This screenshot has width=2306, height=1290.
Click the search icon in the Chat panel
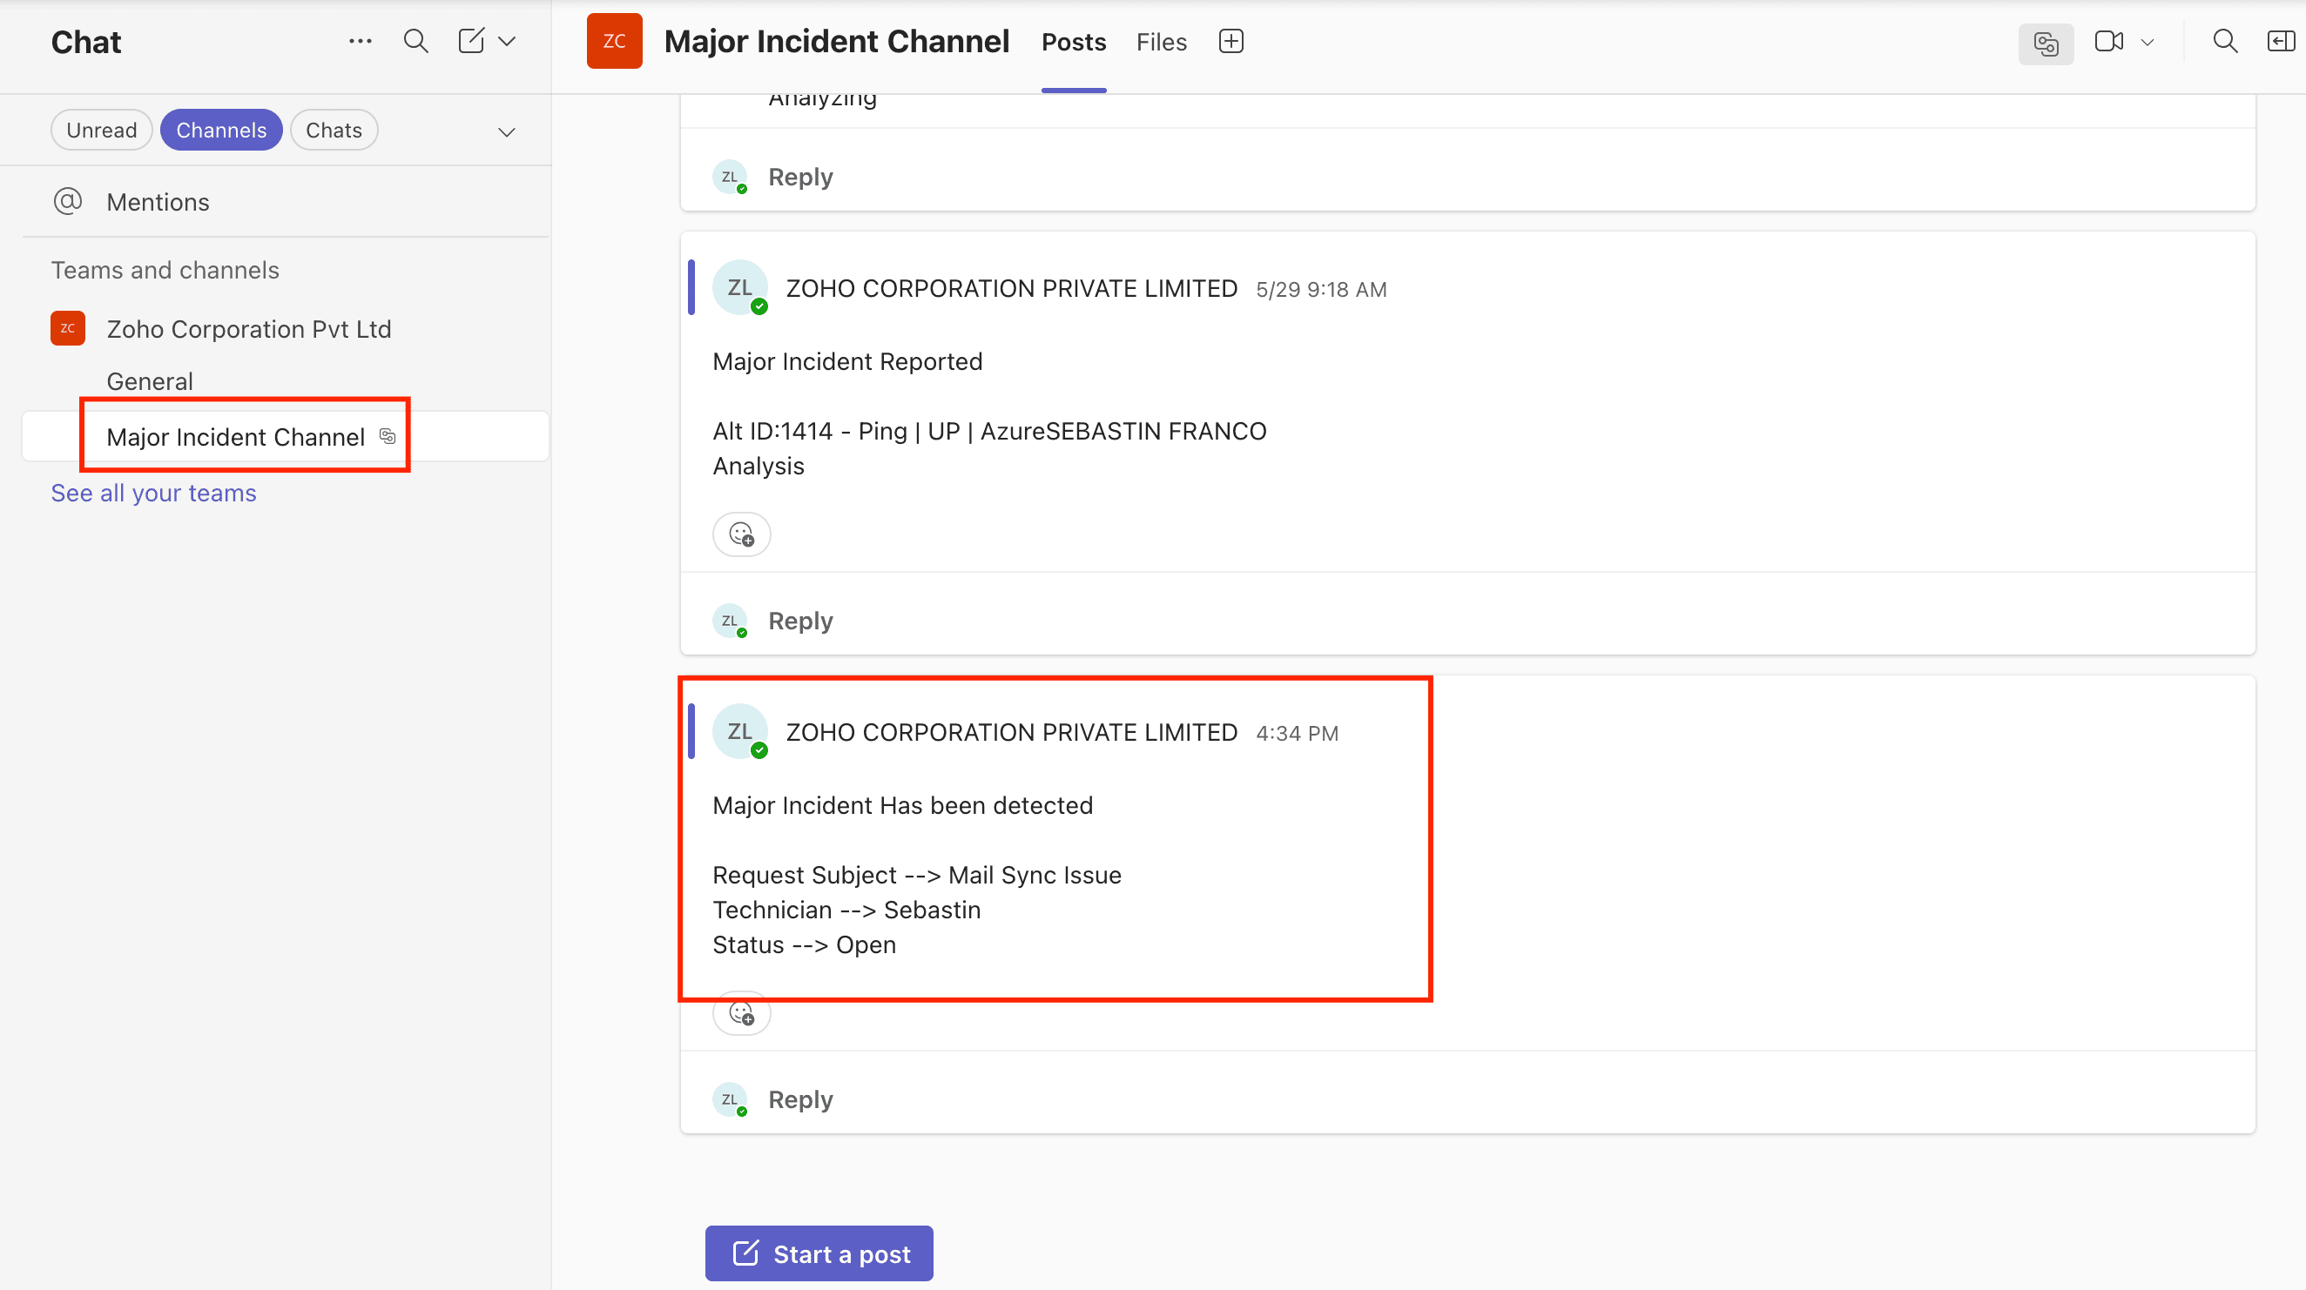click(415, 41)
